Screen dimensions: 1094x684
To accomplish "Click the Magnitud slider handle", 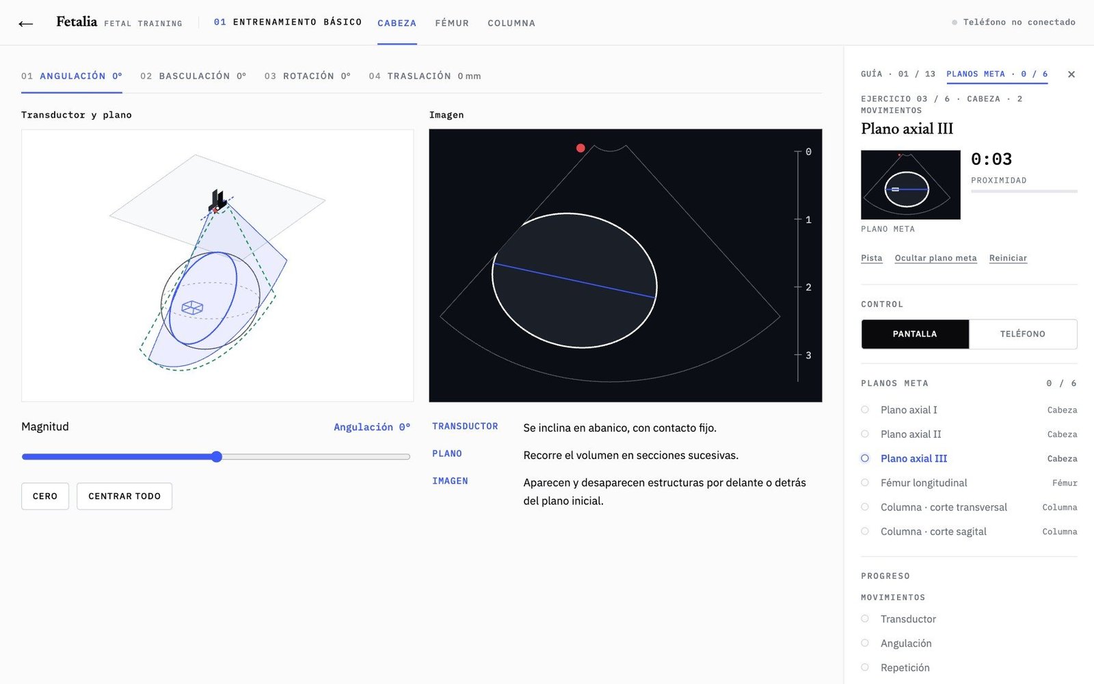I will (217, 457).
